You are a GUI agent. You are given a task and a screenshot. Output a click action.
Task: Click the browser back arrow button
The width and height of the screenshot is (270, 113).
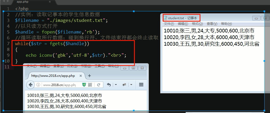pos(31,84)
